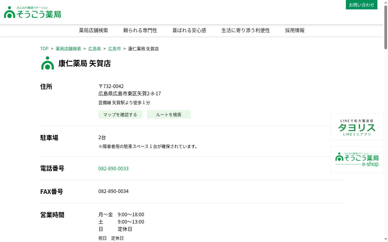The height and width of the screenshot is (242, 388).
Task: Click current page breadcrumb 康仁薬局 矢賀店
Action: click(x=143, y=49)
